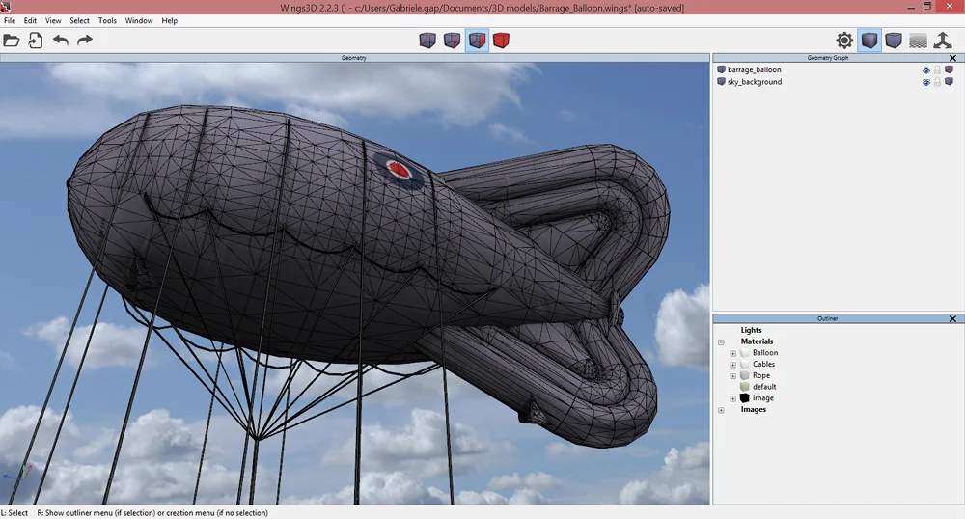Expand the Balloon material entry
The width and height of the screenshot is (965, 519).
(x=732, y=353)
